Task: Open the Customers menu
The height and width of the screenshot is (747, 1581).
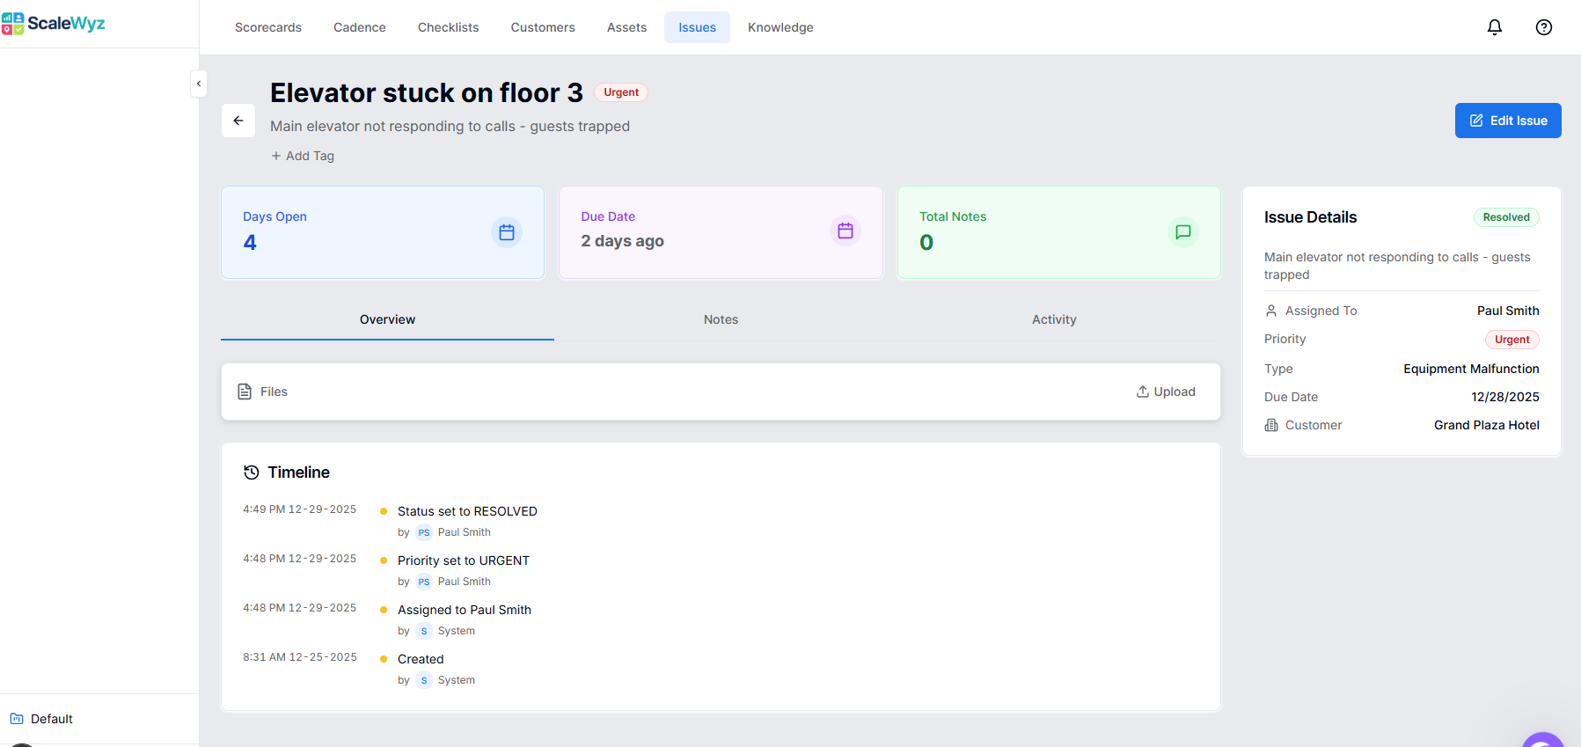Action: 542,27
